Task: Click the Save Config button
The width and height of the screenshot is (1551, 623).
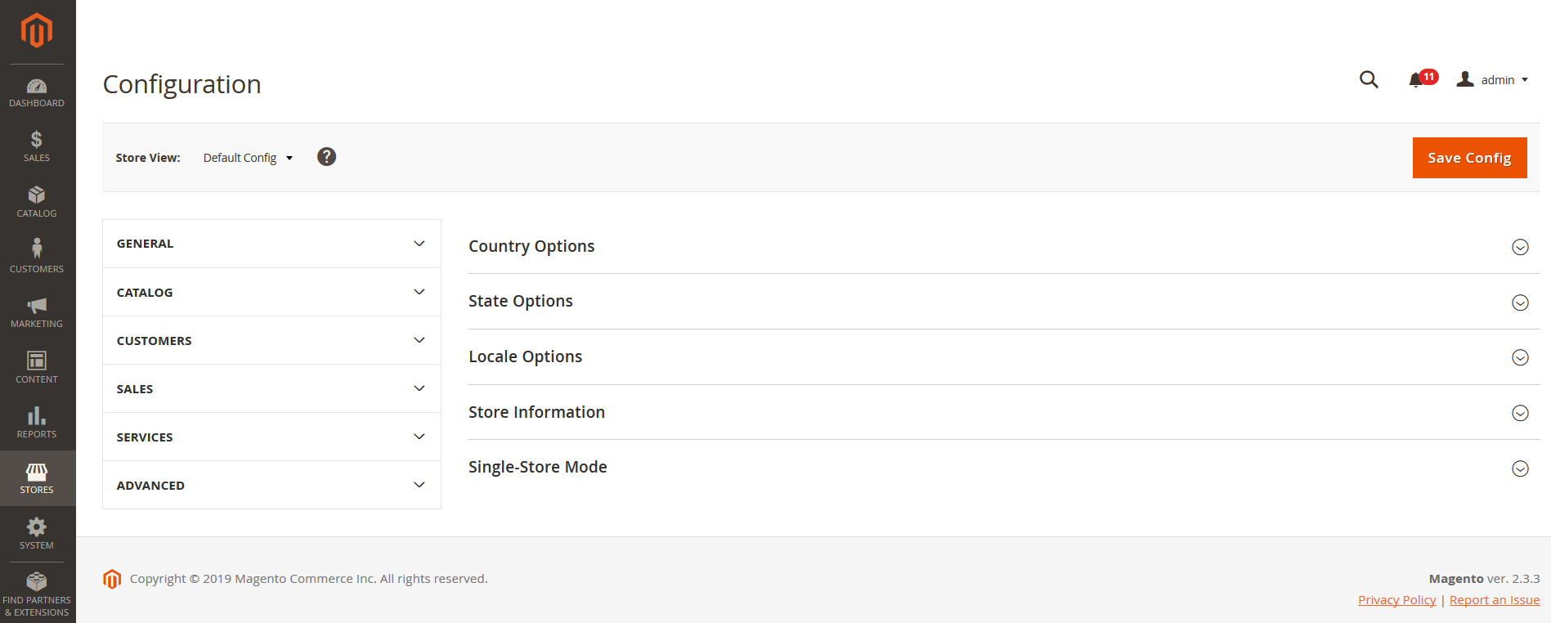Action: point(1469,158)
